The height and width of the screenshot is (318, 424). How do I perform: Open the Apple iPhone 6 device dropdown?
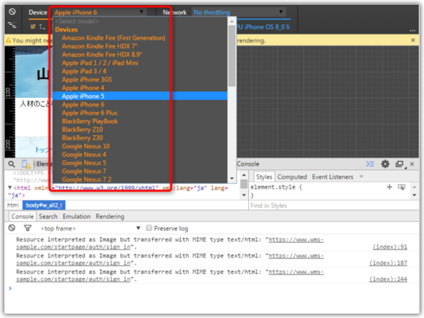[x=99, y=12]
